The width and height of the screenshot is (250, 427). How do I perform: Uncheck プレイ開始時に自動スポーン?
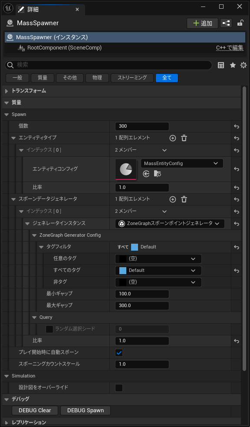(x=119, y=353)
